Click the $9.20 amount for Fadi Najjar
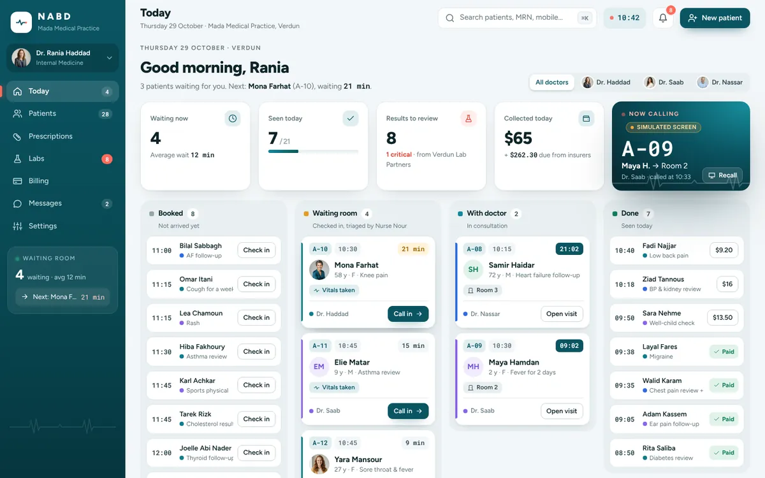Screen dimensions: 765x478 point(724,250)
